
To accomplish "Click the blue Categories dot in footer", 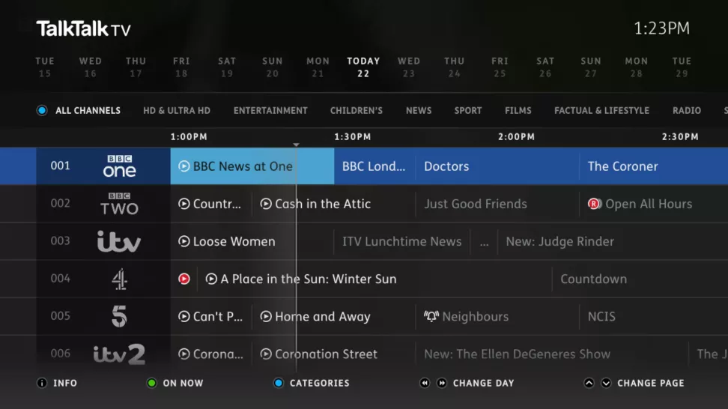I will [279, 383].
